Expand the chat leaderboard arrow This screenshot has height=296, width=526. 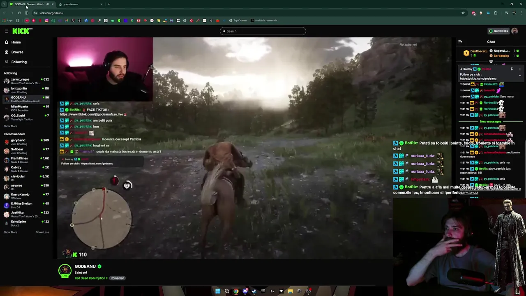pos(491,62)
